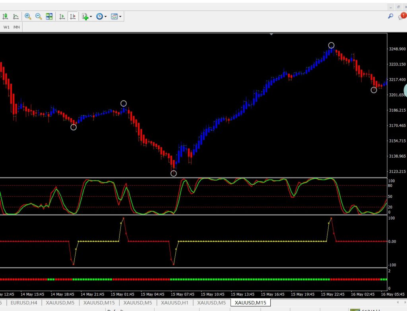The height and width of the screenshot is (311, 407).
Task: Zoom in on the chart
Action: click(x=28, y=17)
